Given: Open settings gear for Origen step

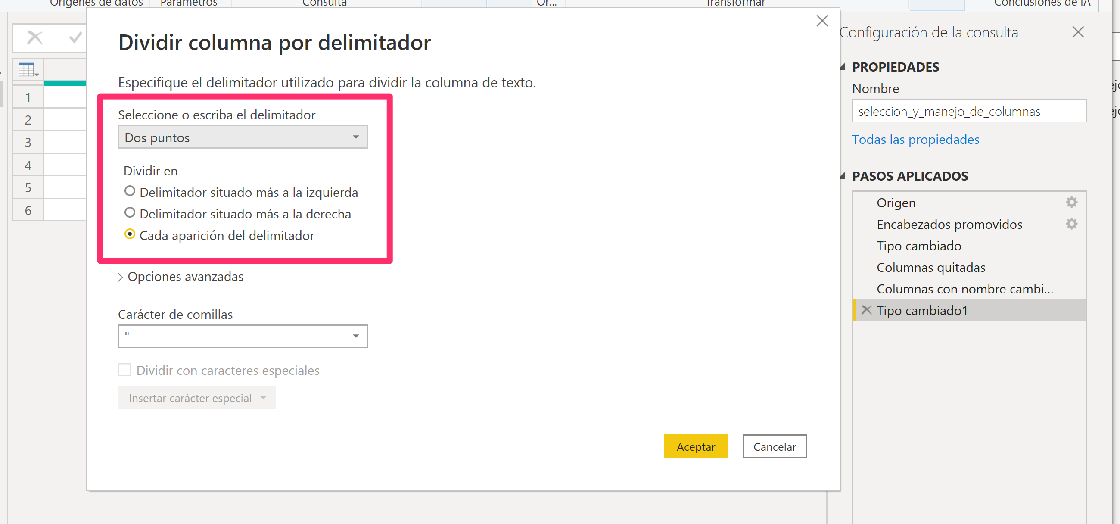Looking at the screenshot, I should point(1071,202).
